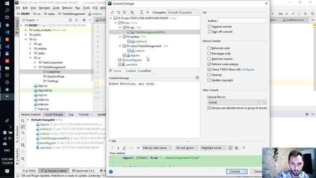Image resolution: width=316 pixels, height=178 pixels.
Task: Click the TypeScript 3.5.2 tool window button
Action: click(83, 171)
